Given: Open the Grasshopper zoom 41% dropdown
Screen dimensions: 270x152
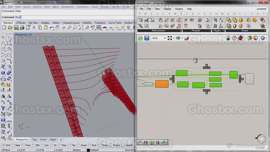Looking at the screenshot, I should pos(165,38).
